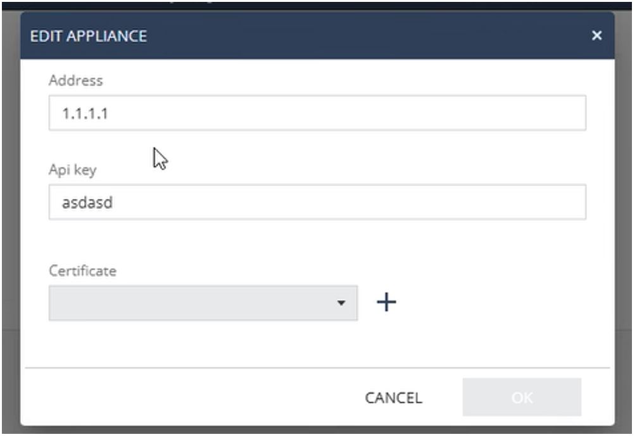The height and width of the screenshot is (437, 637).
Task: Click the Certificate field label
Action: point(82,270)
